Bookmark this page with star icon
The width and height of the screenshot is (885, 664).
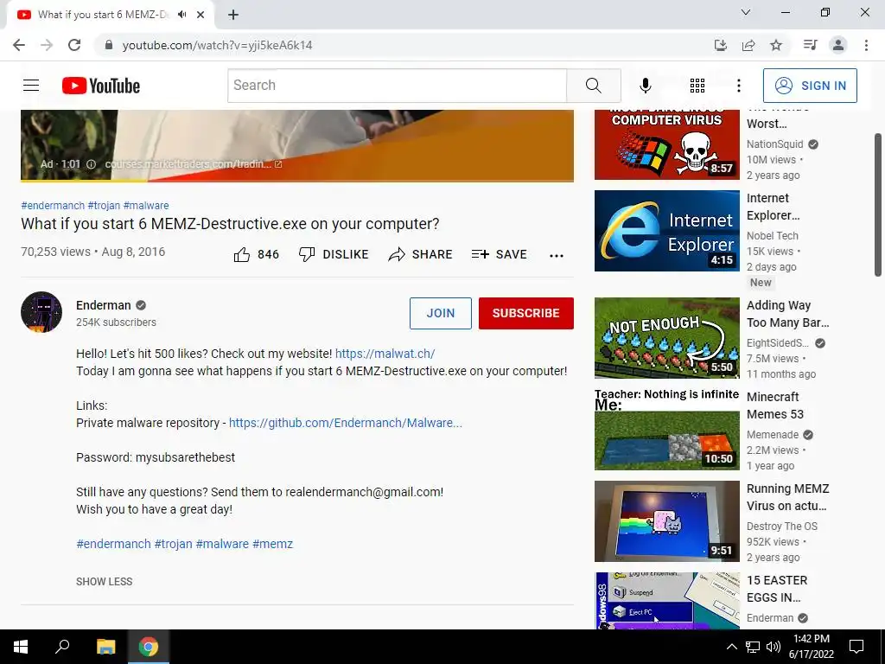click(776, 45)
